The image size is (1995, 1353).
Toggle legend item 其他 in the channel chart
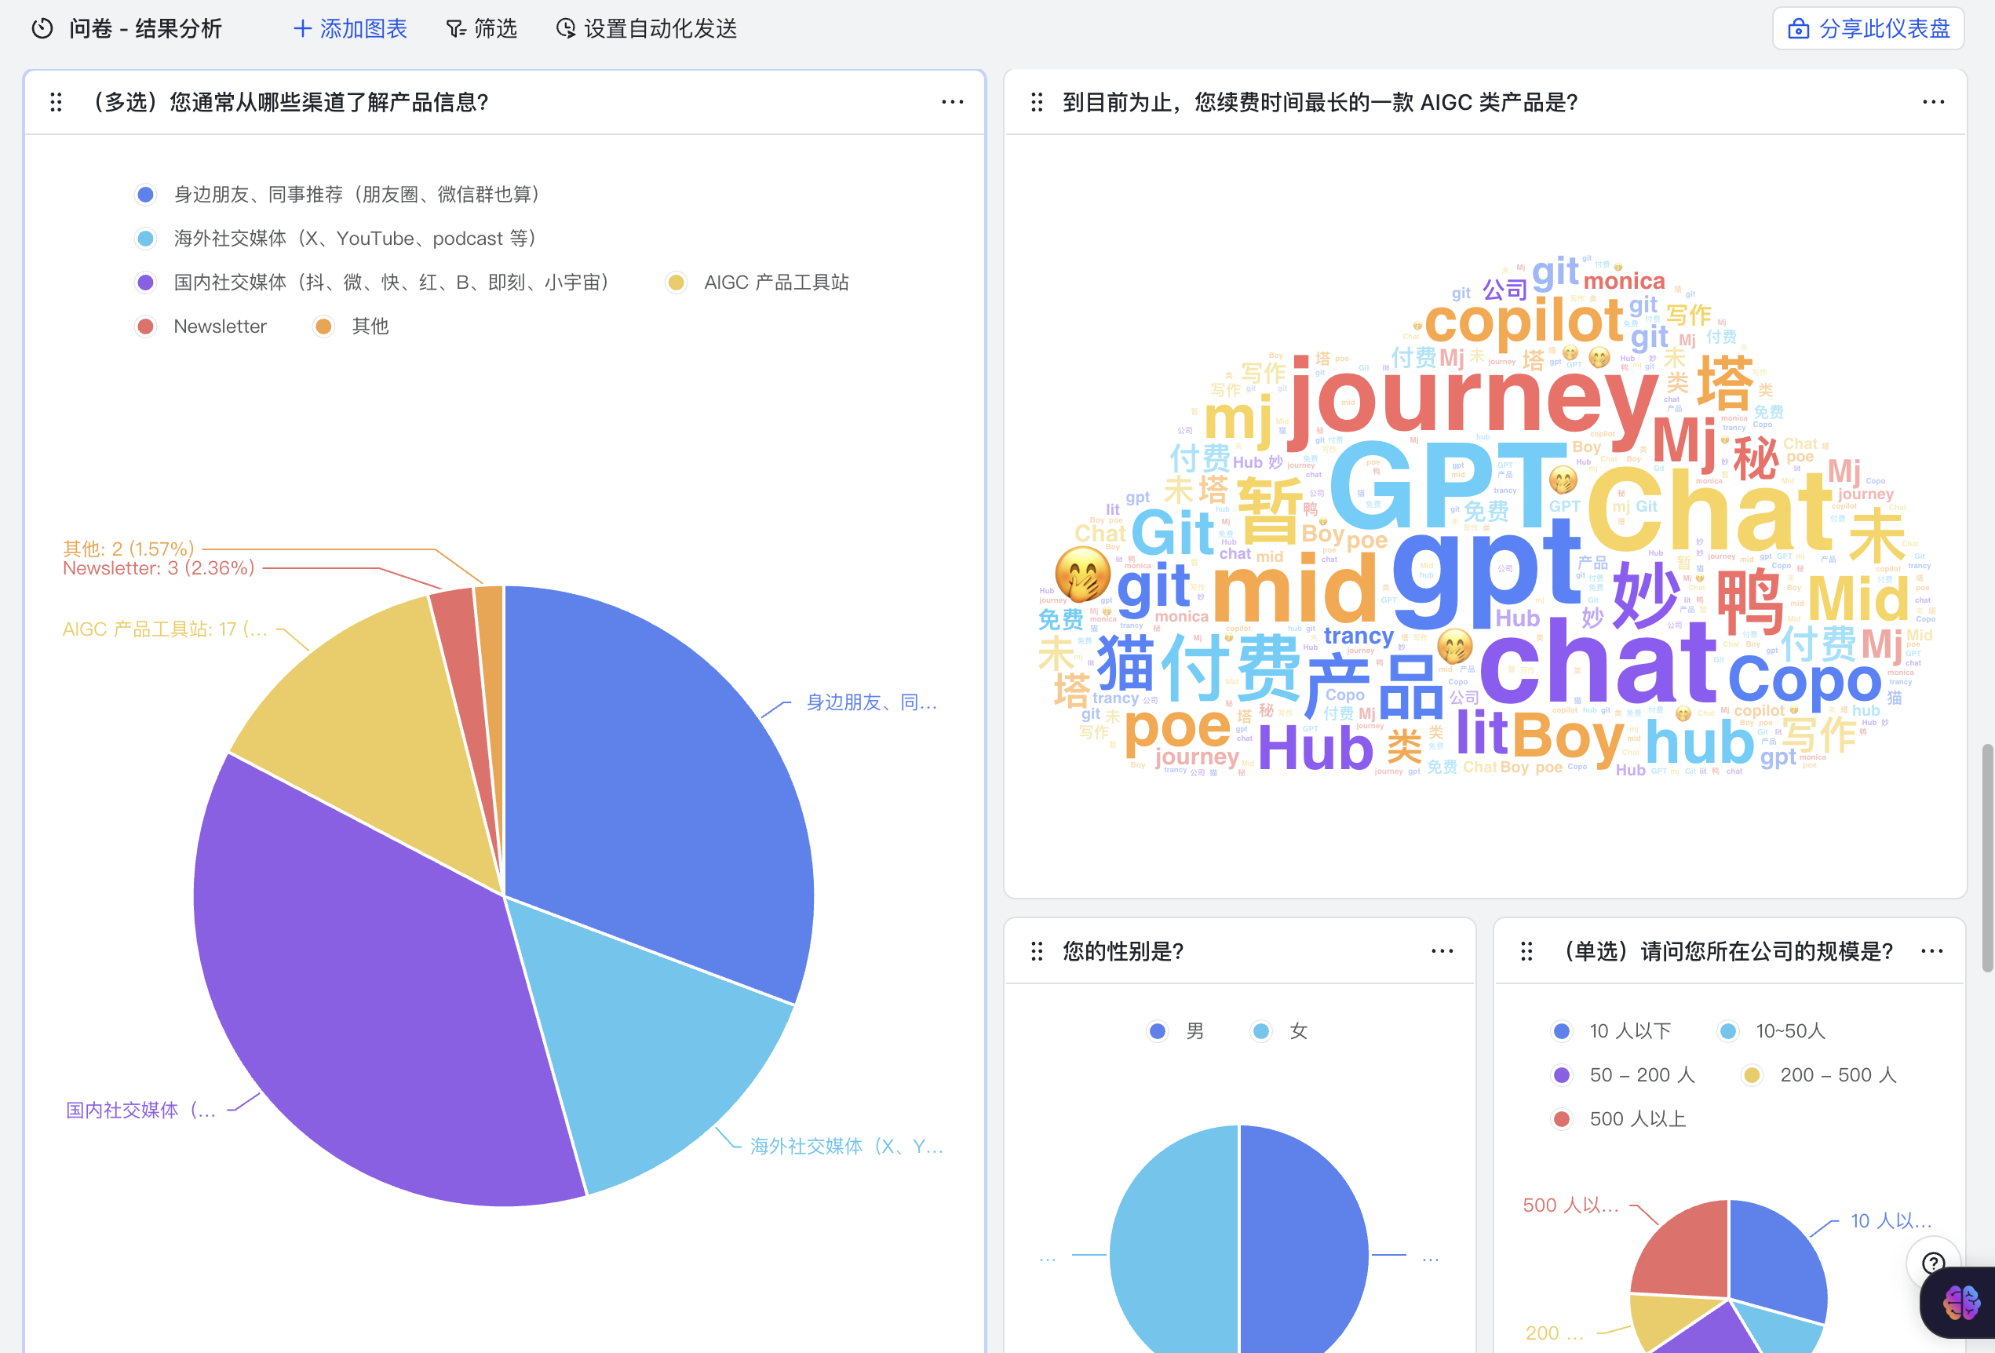pyautogui.click(x=351, y=326)
